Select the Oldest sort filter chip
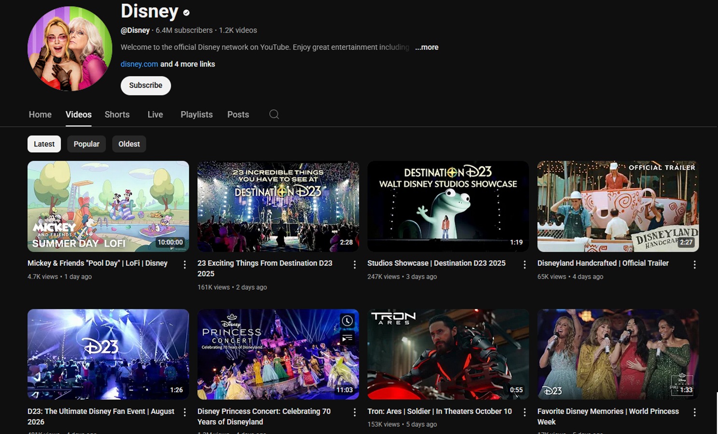The image size is (718, 434). tap(129, 144)
